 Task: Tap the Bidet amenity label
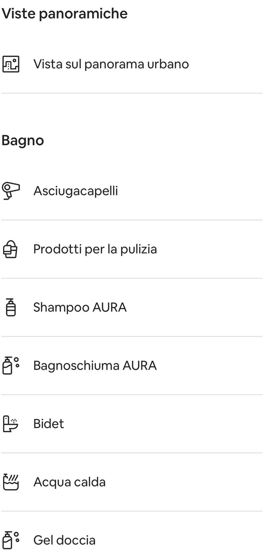pos(48,424)
